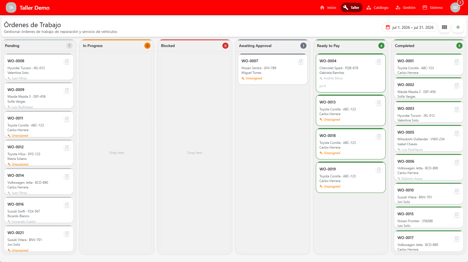Open work order WO-0013 details icon
This screenshot has width=468, height=262.
click(379, 102)
